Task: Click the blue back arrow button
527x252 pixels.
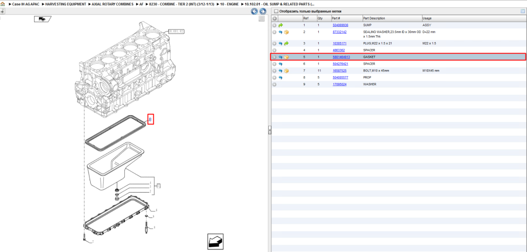Action: click(x=255, y=12)
